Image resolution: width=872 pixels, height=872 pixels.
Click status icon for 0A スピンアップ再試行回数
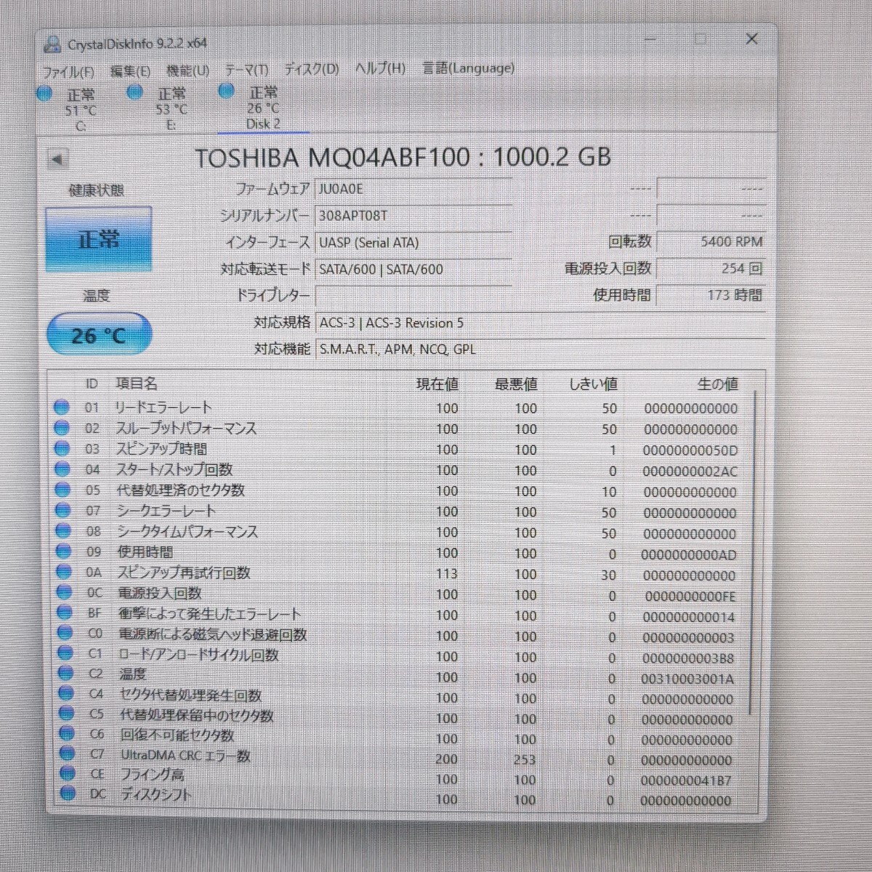coord(64,572)
